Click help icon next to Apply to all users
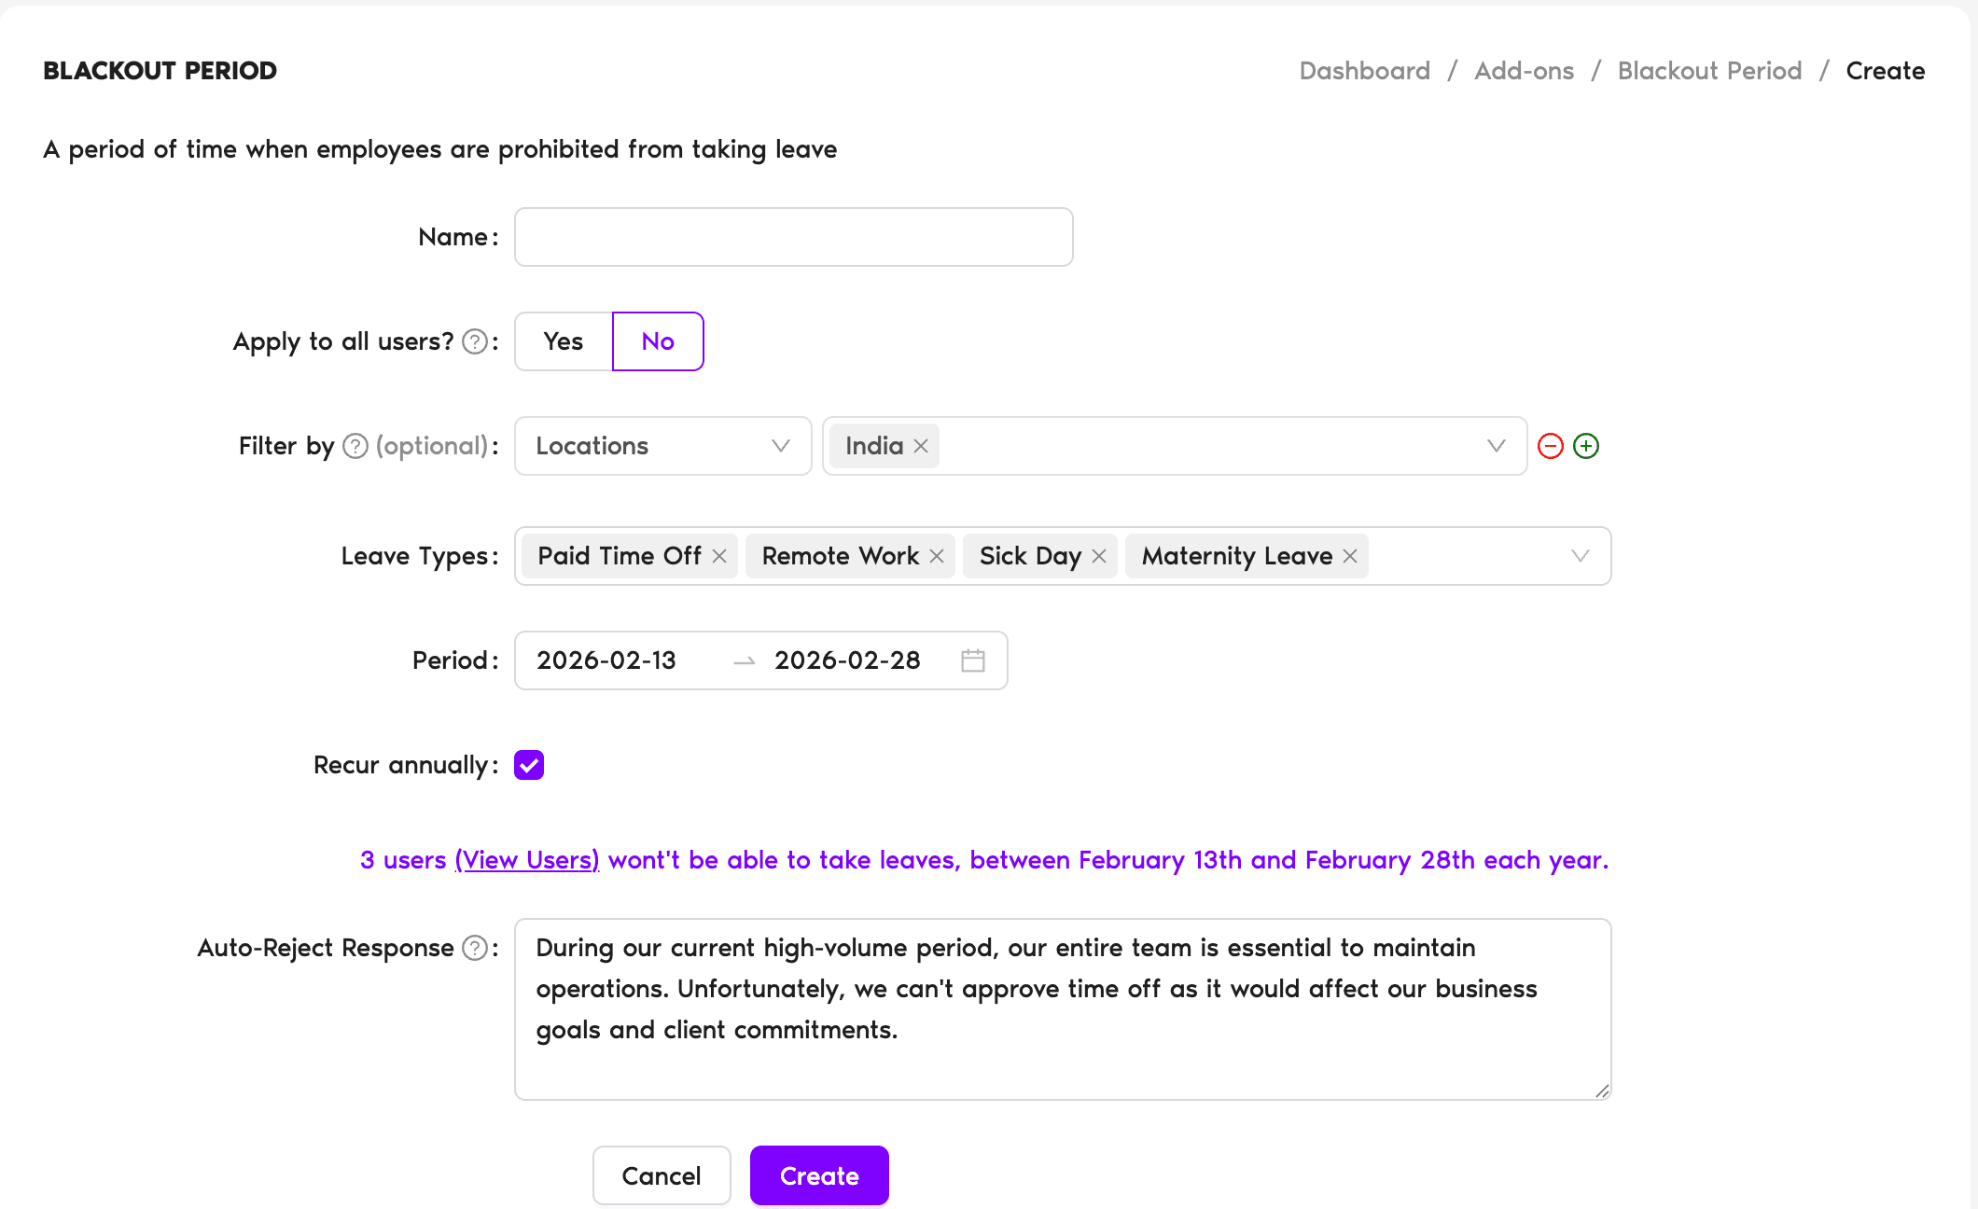Screen dimensions: 1978x1209 point(475,341)
